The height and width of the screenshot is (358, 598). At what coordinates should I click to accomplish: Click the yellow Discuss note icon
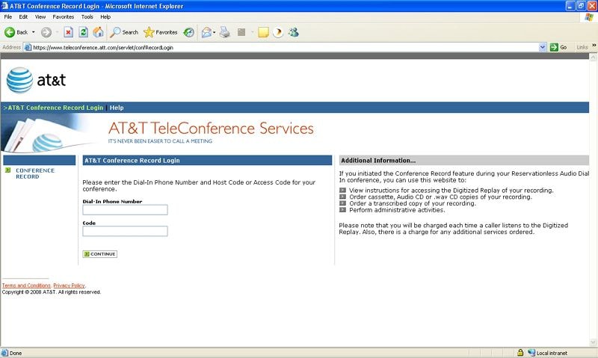[263, 32]
